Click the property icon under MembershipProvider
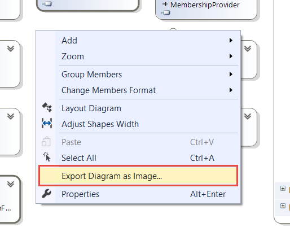 (165, 13)
